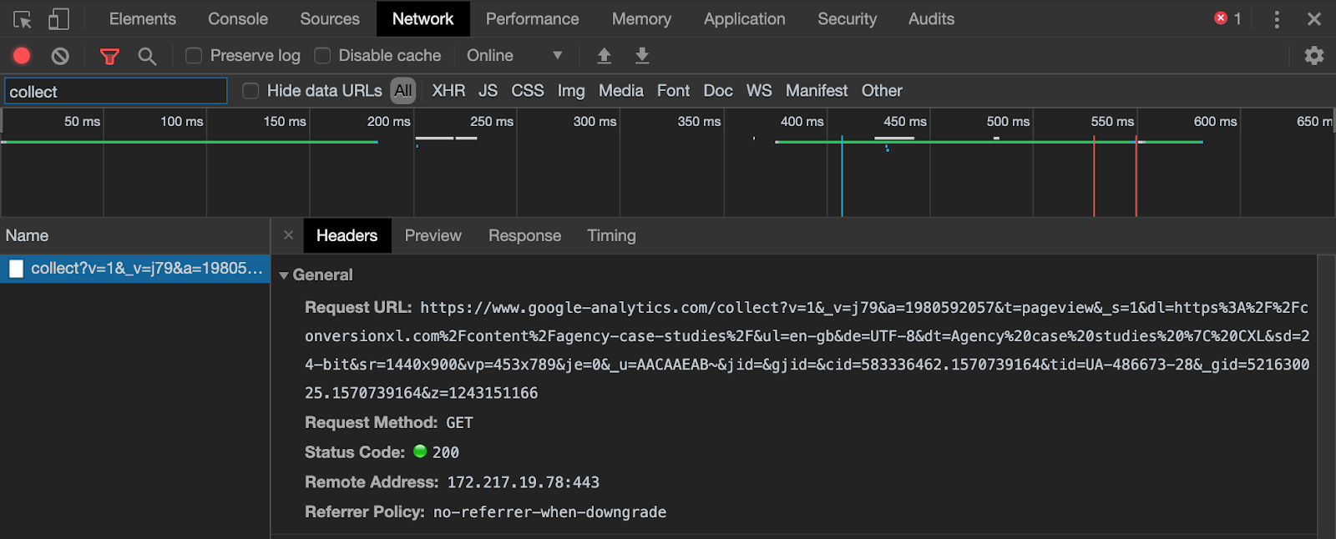
Task: Switch to the Console tab
Action: pos(238,19)
